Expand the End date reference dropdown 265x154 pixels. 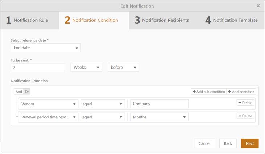[x=46, y=48]
